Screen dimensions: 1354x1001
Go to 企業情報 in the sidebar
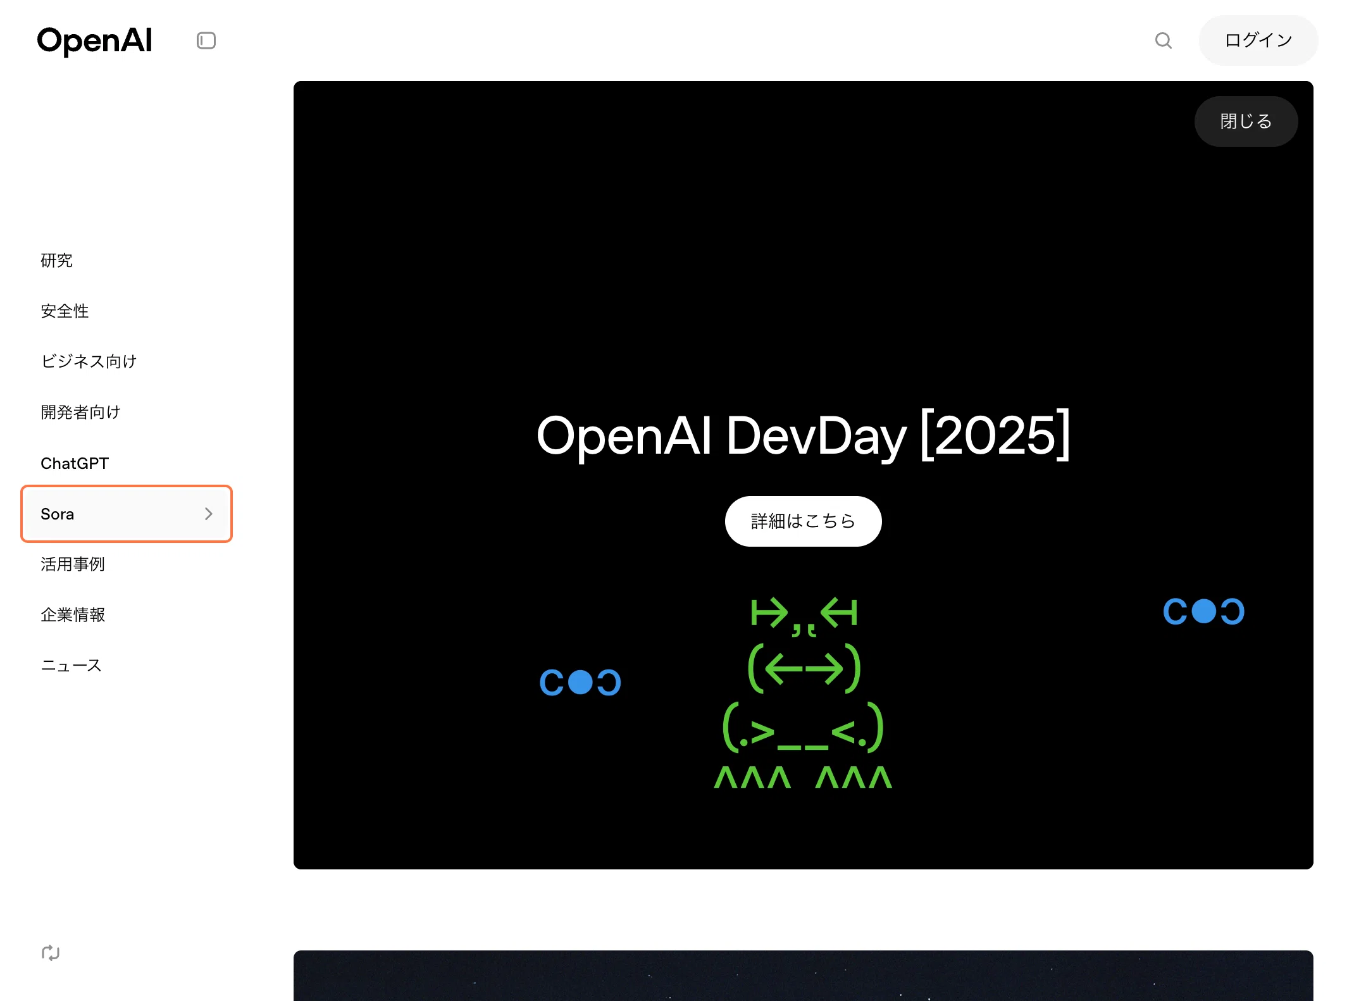[73, 614]
